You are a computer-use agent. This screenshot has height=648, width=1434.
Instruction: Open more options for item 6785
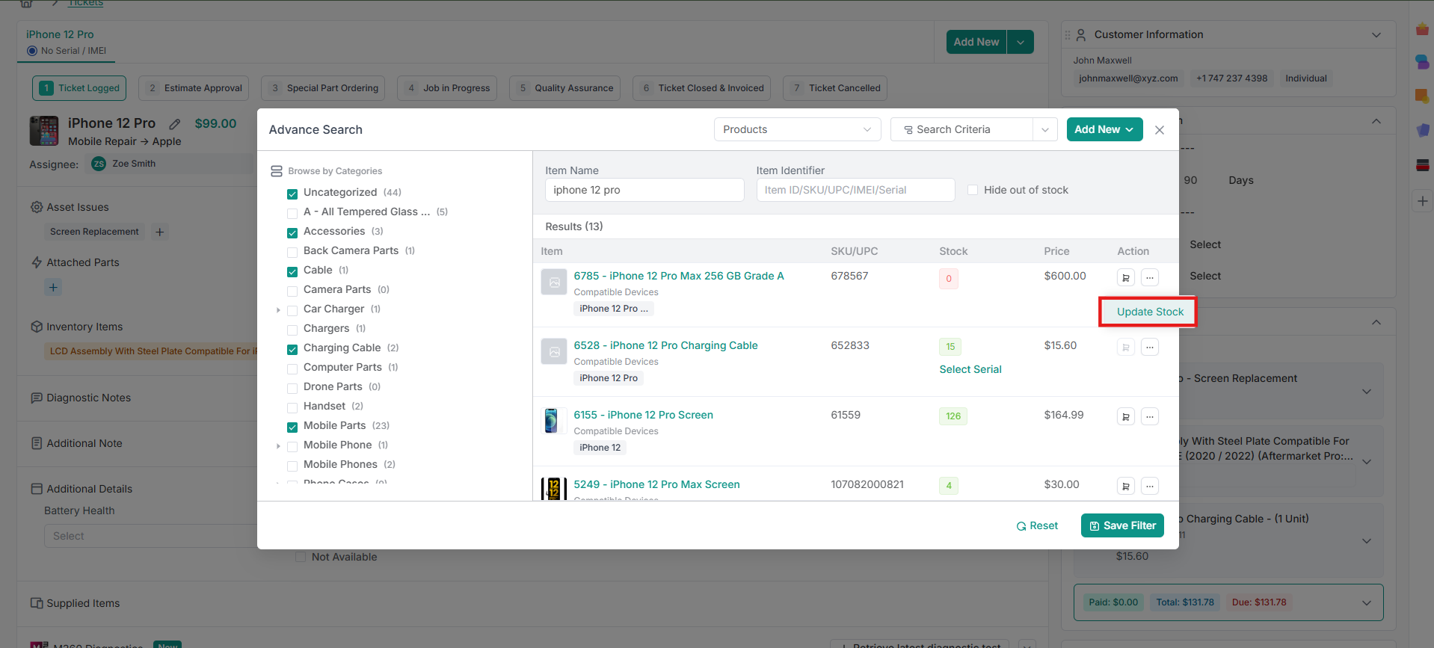coord(1150,277)
